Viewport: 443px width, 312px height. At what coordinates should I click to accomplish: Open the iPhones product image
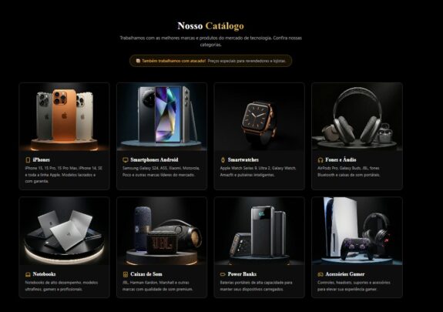pyautogui.click(x=64, y=117)
